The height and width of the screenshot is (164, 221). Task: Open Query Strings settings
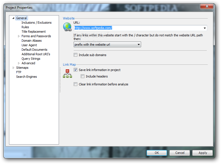(31, 59)
